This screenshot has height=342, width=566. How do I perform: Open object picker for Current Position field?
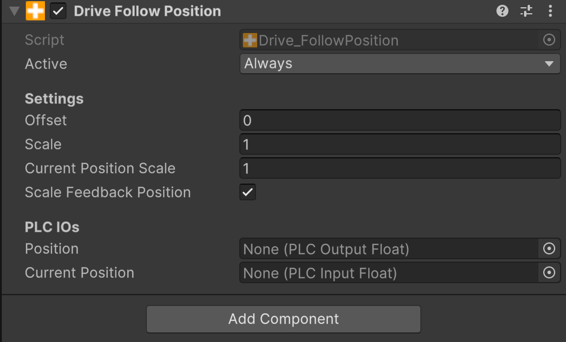(x=549, y=273)
